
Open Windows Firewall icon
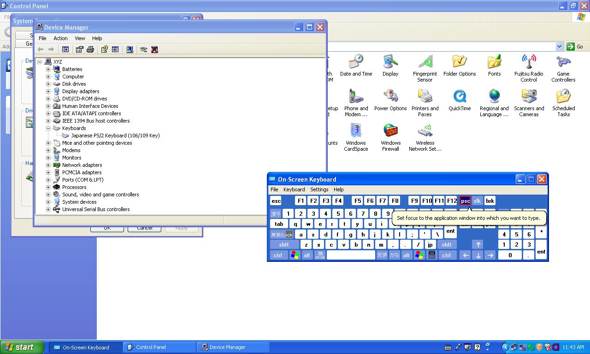pyautogui.click(x=390, y=137)
